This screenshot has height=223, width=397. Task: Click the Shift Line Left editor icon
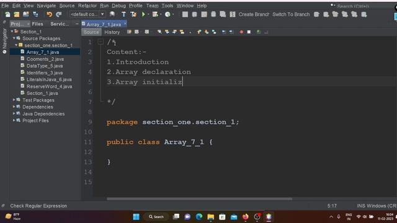point(224,32)
